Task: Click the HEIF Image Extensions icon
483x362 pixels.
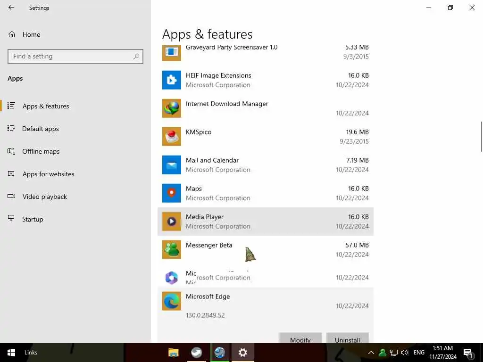Action: point(172,80)
